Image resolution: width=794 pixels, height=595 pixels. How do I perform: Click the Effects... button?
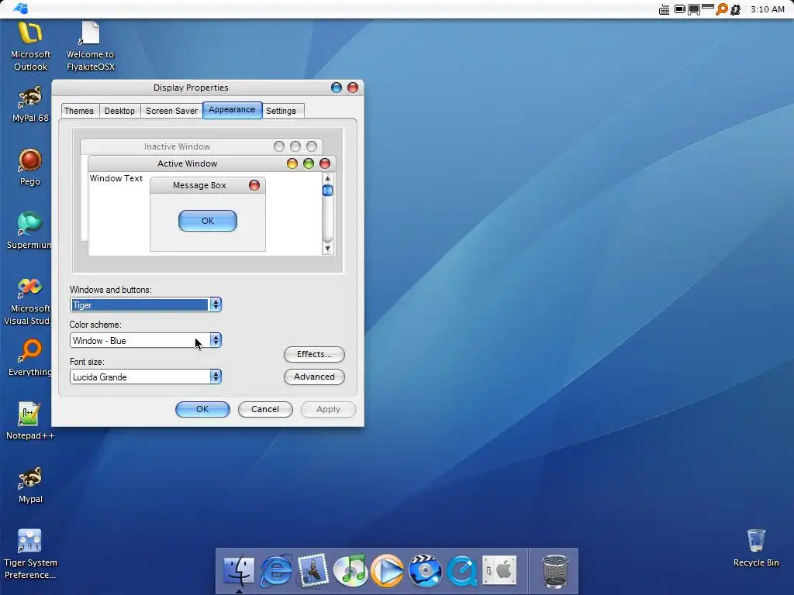click(314, 354)
